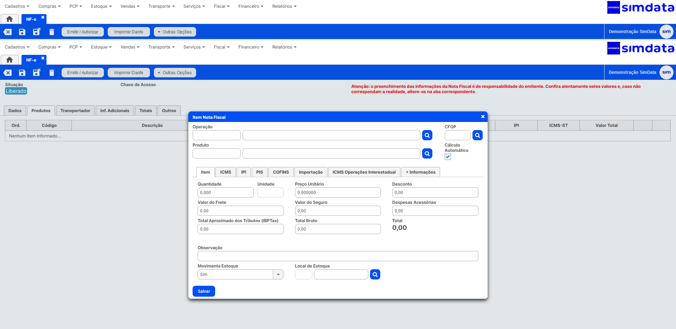Image resolution: width=676 pixels, height=329 pixels.
Task: Click the CFOP search magnifier icon
Action: coord(477,135)
